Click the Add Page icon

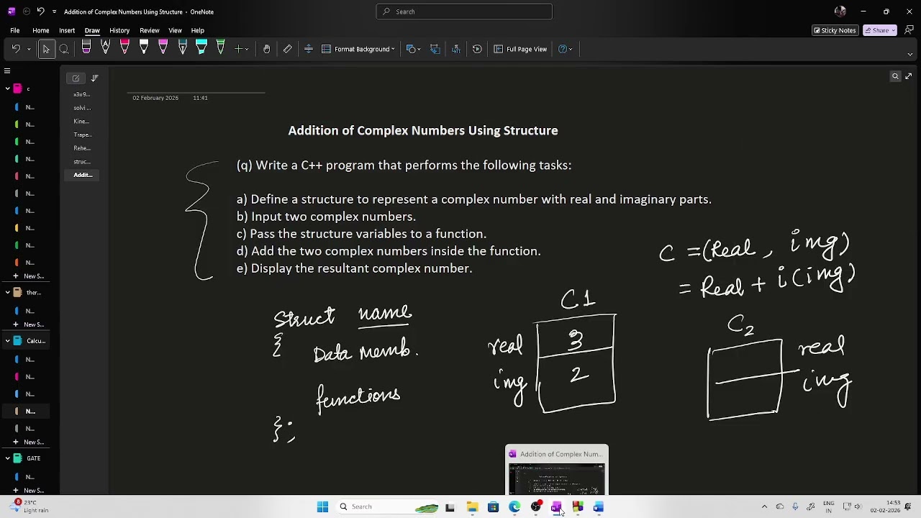coord(76,78)
